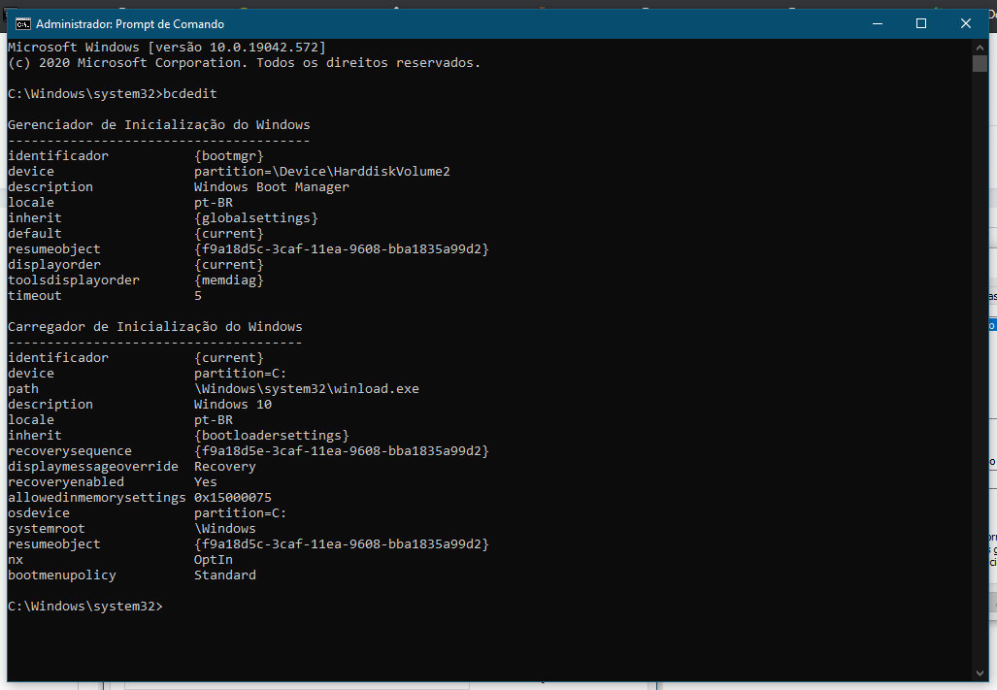This screenshot has width=997, height=690.
Task: Click 'Microsoft Windows [versão 10.0.19042.572]' line
Action: pyautogui.click(x=167, y=48)
